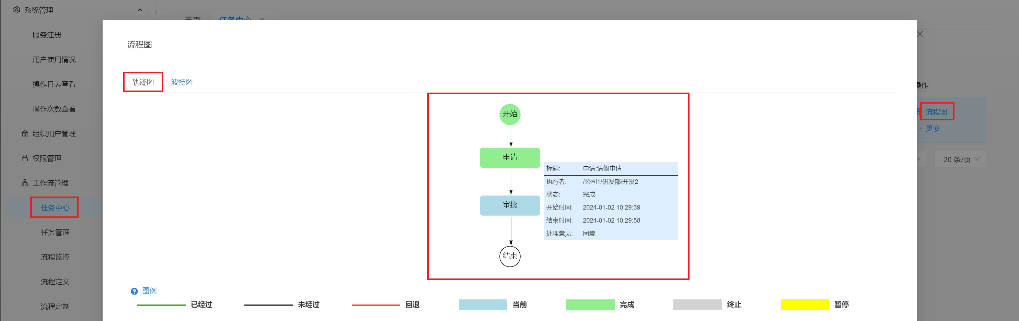The image size is (1019, 321).
Task: Click the 流程图 dialog title
Action: coord(139,44)
